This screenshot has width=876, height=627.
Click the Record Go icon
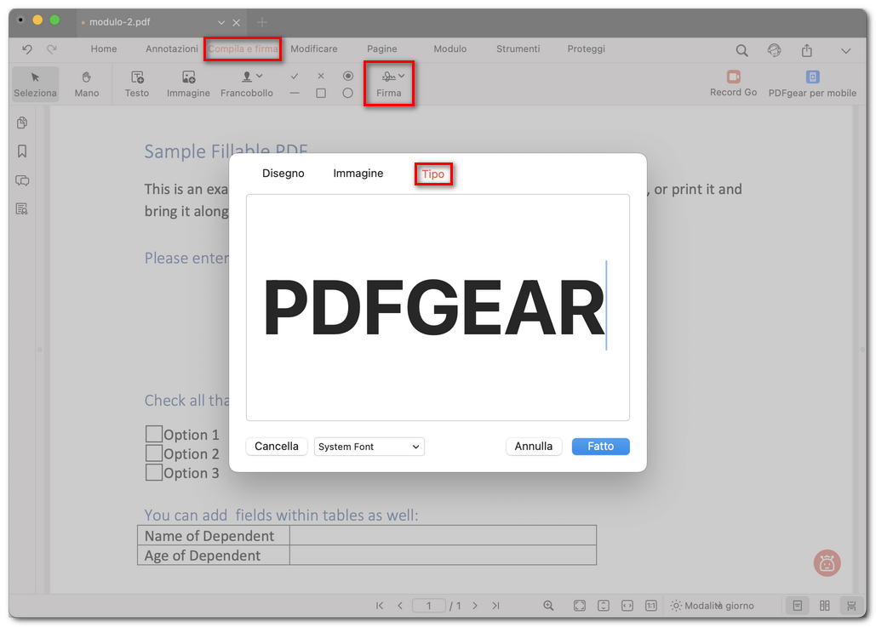point(733,77)
